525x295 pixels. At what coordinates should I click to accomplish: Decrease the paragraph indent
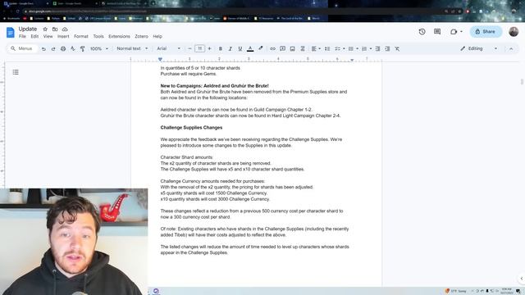click(x=377, y=49)
